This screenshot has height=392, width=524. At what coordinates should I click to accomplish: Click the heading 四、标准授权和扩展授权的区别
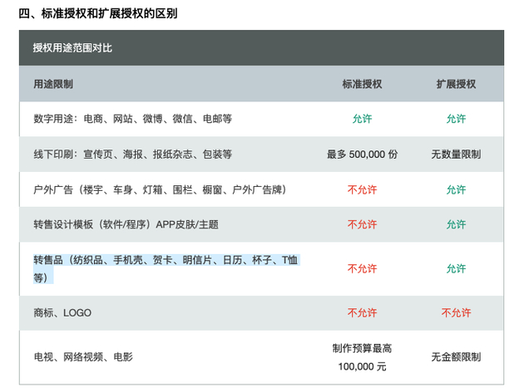(98, 13)
